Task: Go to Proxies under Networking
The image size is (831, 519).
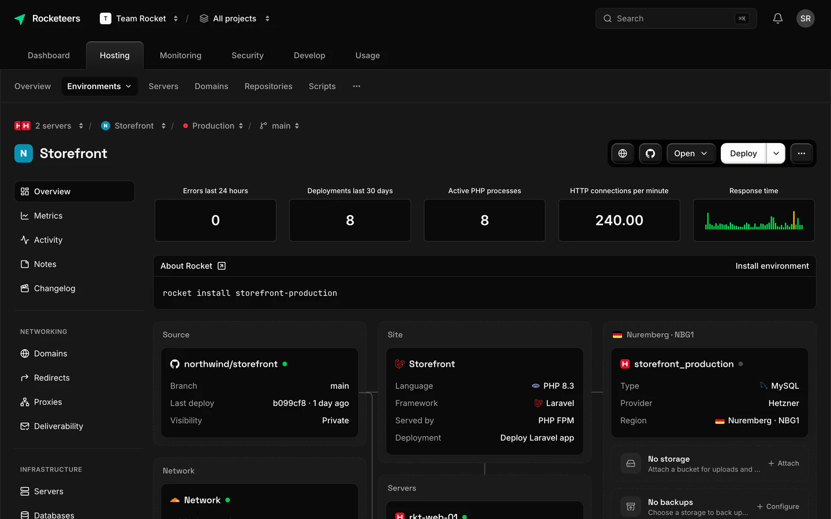Action: pos(74,402)
